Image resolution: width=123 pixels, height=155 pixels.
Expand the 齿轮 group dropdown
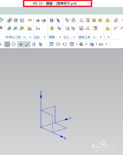44,37
